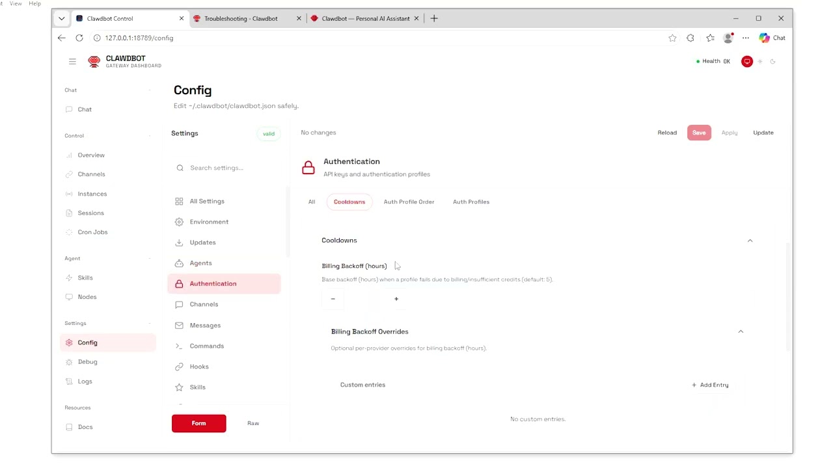Click the main config panel scrollbar

789,298
